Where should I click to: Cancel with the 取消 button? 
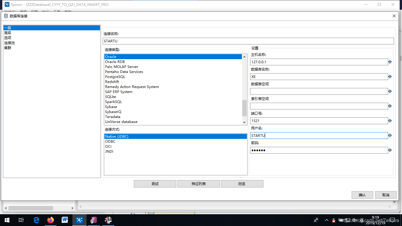coord(386,195)
